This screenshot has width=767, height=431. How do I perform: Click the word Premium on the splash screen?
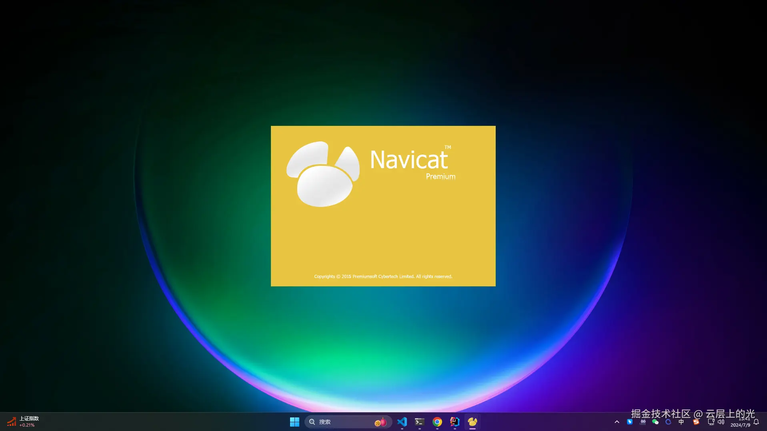[x=441, y=177]
